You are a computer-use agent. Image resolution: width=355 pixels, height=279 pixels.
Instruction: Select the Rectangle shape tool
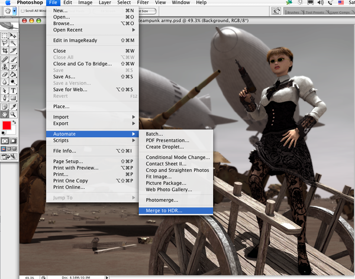tap(13, 98)
